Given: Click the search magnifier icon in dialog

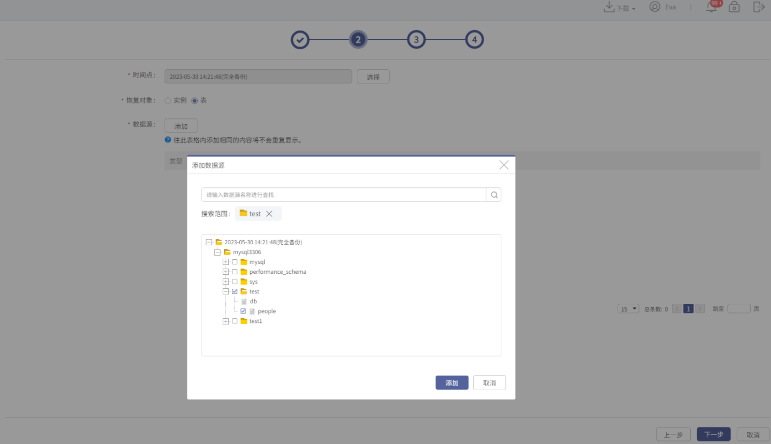Looking at the screenshot, I should click(x=494, y=195).
